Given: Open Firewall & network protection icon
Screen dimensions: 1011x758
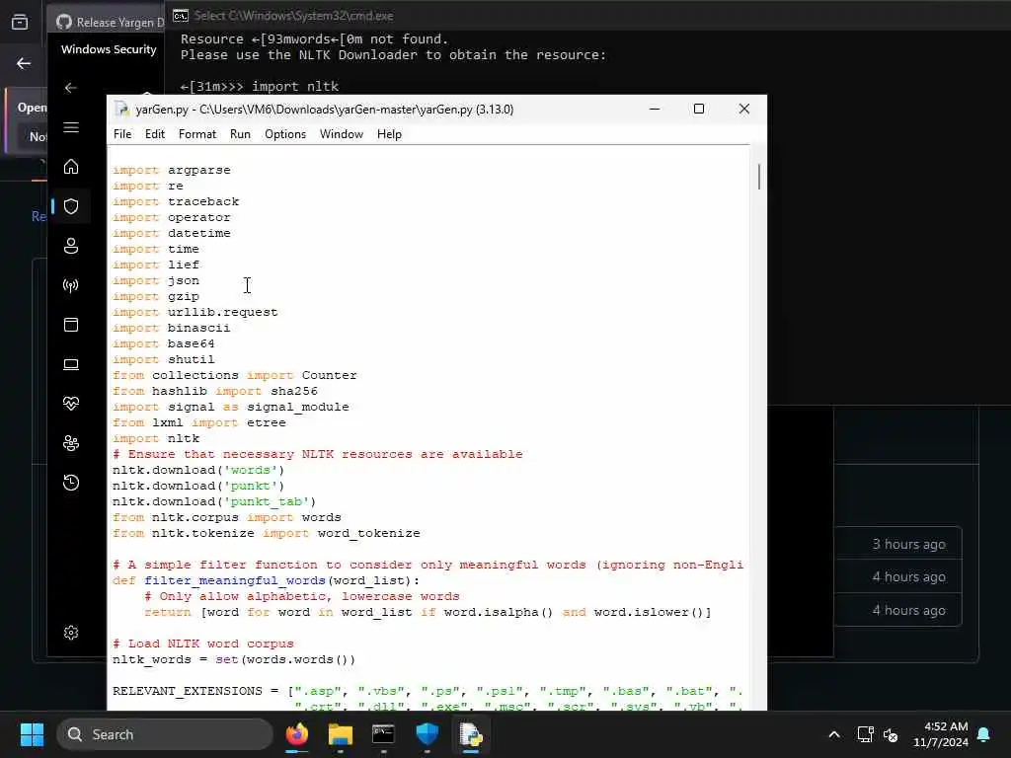Looking at the screenshot, I should 71,285.
